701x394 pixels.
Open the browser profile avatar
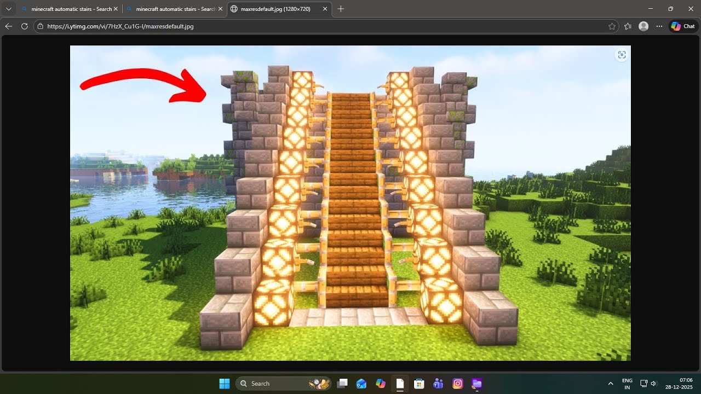643,26
